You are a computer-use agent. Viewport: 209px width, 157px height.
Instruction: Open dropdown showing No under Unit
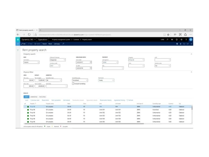point(163,66)
